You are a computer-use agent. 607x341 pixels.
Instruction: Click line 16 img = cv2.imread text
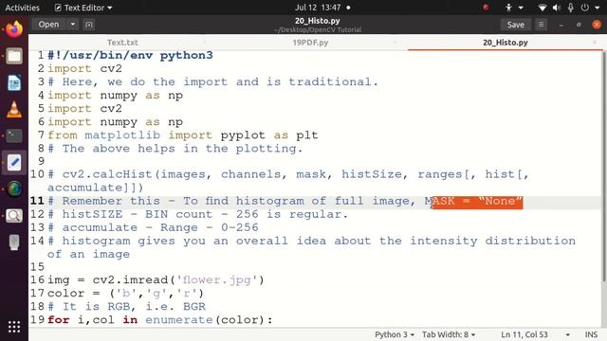tap(156, 280)
